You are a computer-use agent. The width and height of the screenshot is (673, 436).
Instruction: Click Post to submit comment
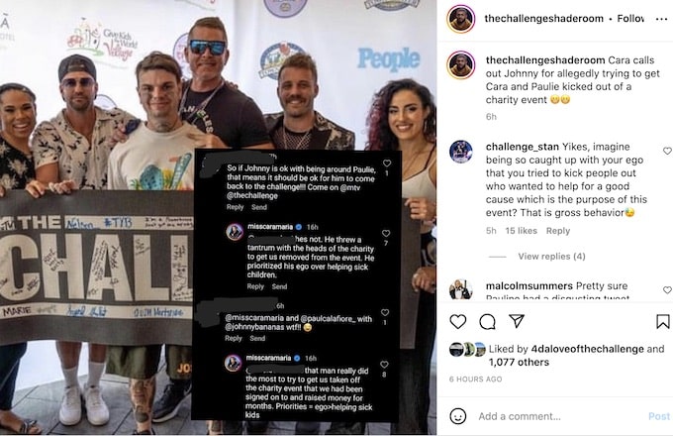coord(659,416)
